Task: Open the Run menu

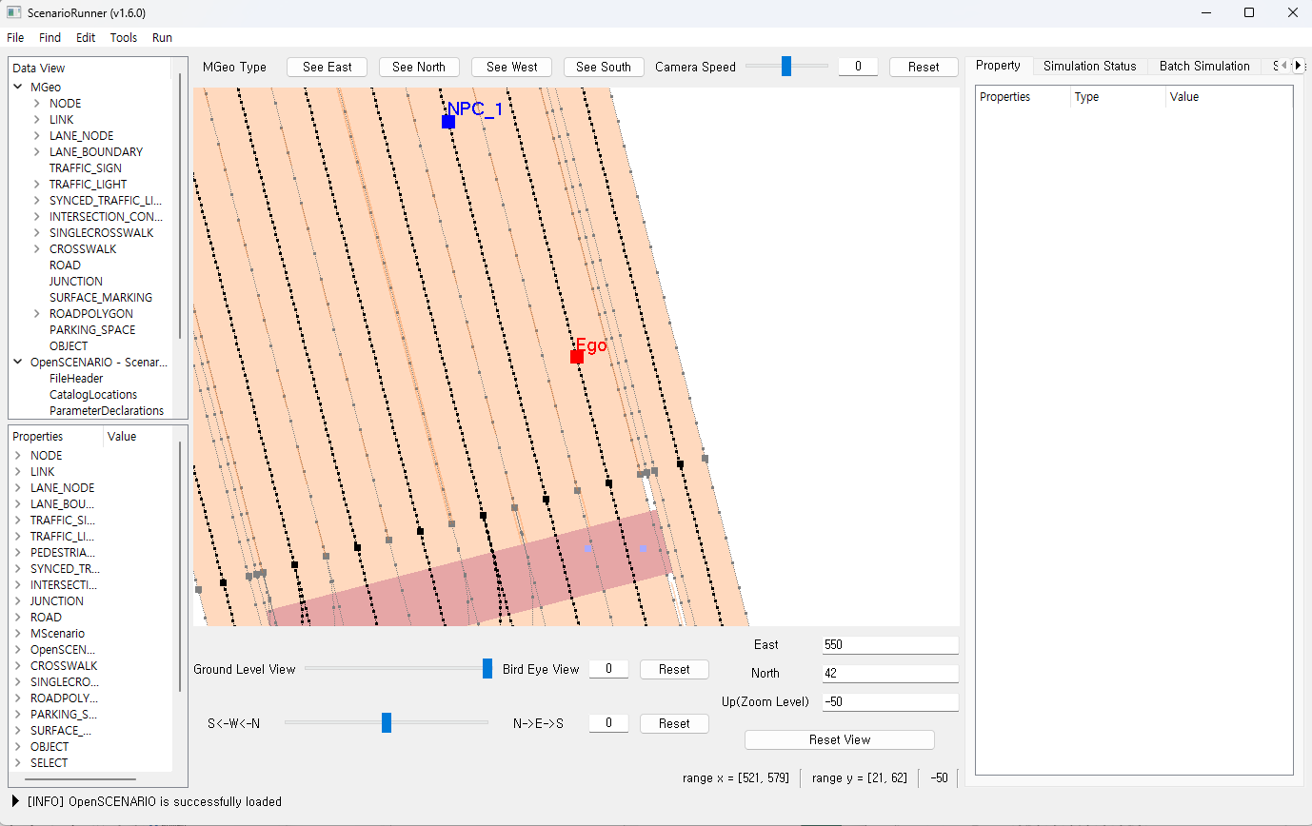Action: coord(162,38)
